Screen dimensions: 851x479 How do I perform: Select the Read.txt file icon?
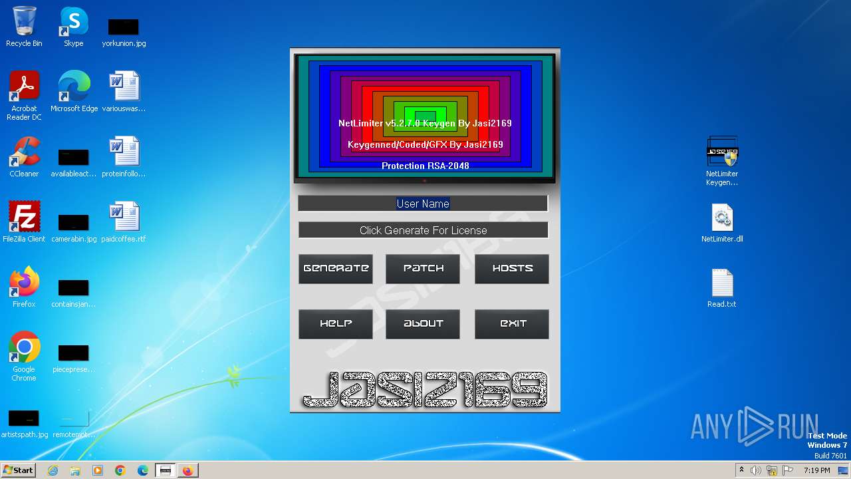722,287
